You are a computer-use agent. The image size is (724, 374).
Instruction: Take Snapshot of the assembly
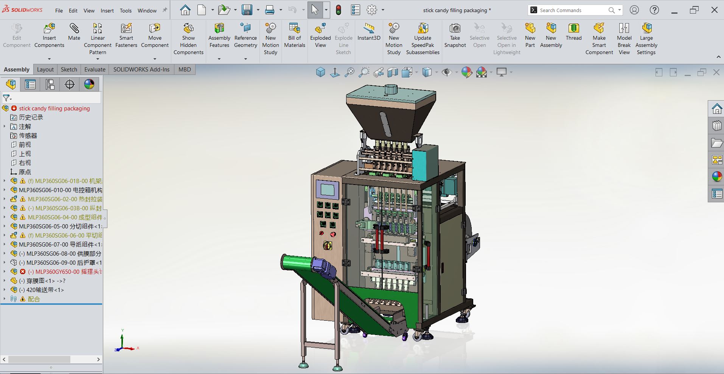455,36
